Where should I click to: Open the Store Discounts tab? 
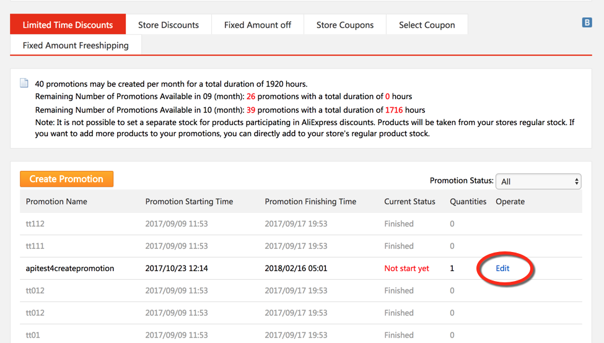click(x=169, y=25)
